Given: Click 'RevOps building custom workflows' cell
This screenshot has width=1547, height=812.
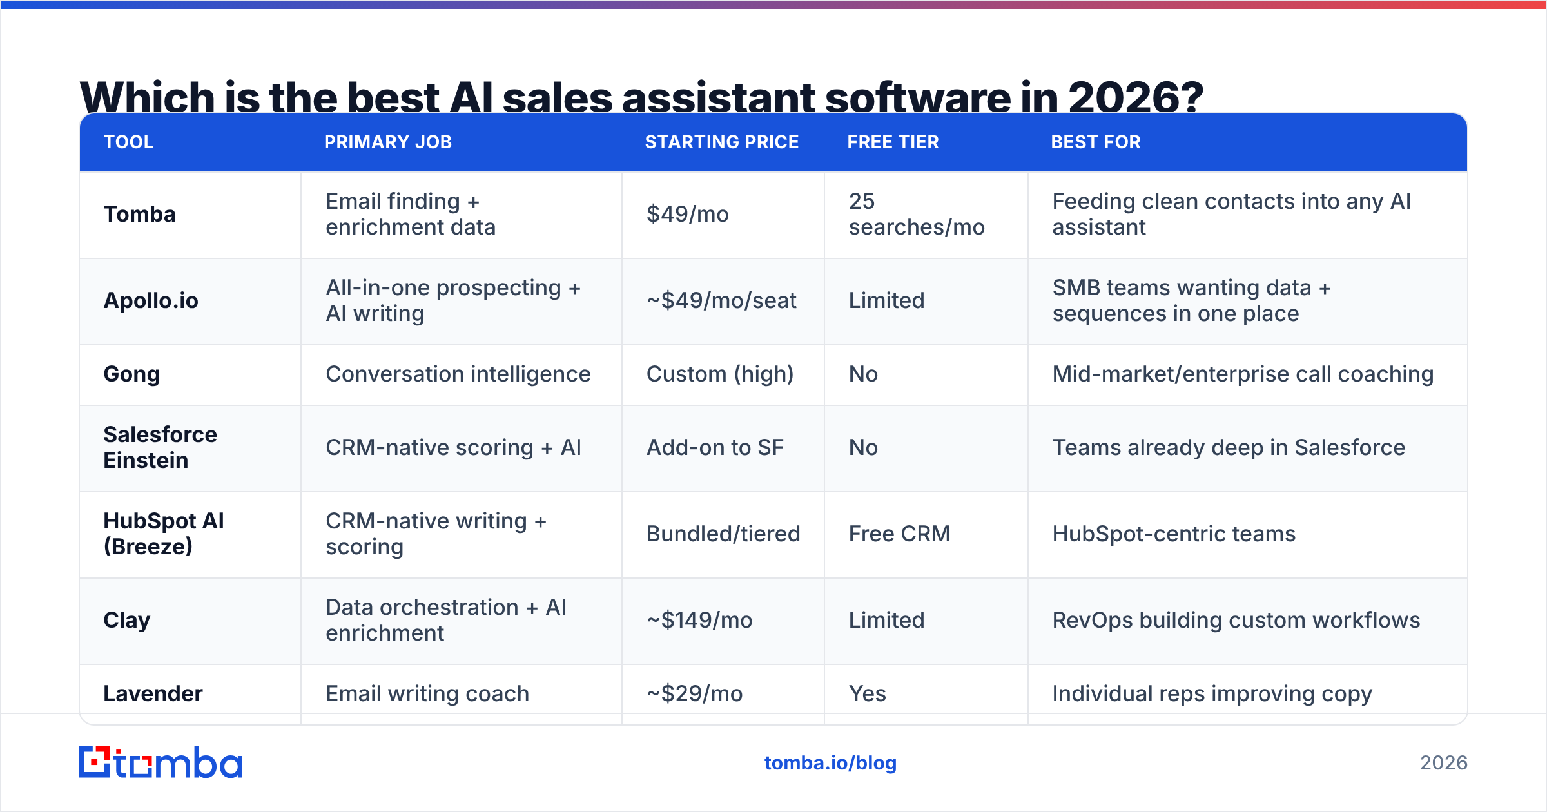Looking at the screenshot, I should (1247, 621).
